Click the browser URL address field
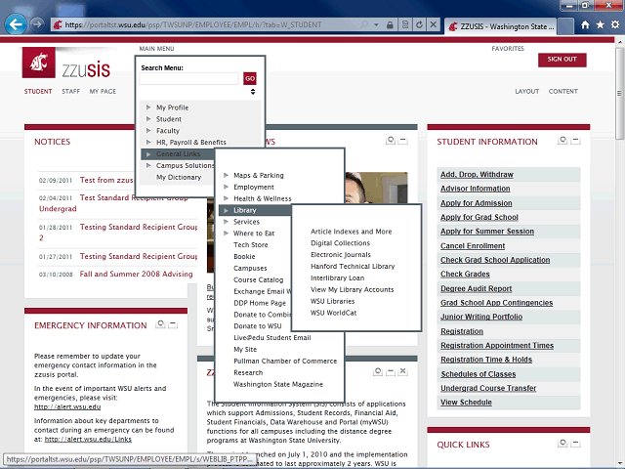625x469 pixels. [x=211, y=25]
